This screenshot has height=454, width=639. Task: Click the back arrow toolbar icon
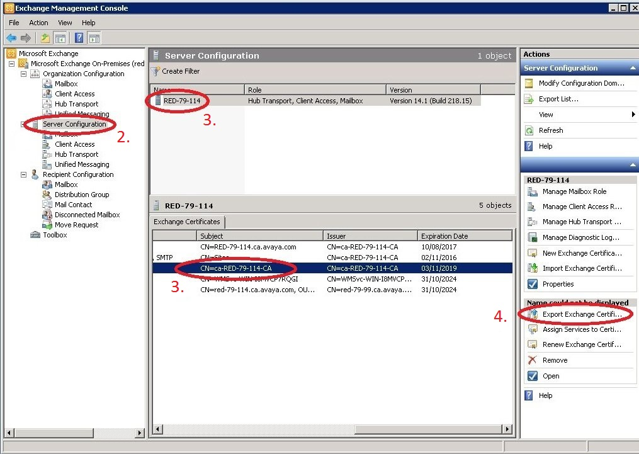[11, 38]
